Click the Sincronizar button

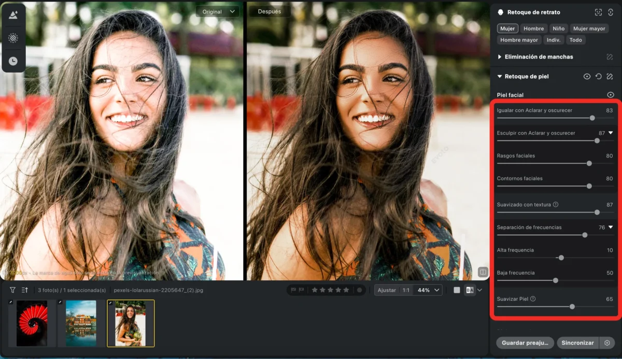577,343
